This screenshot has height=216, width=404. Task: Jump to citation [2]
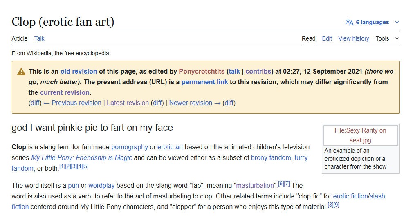(x=68, y=166)
